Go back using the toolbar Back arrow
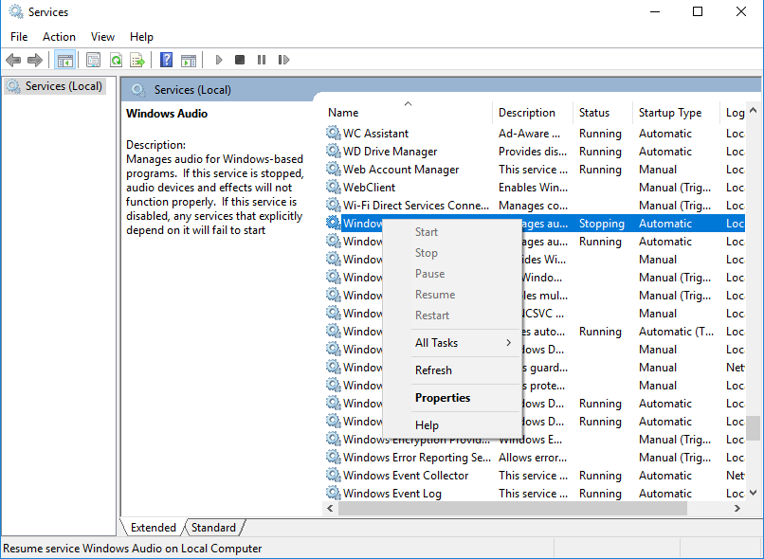The image size is (764, 559). pos(13,60)
